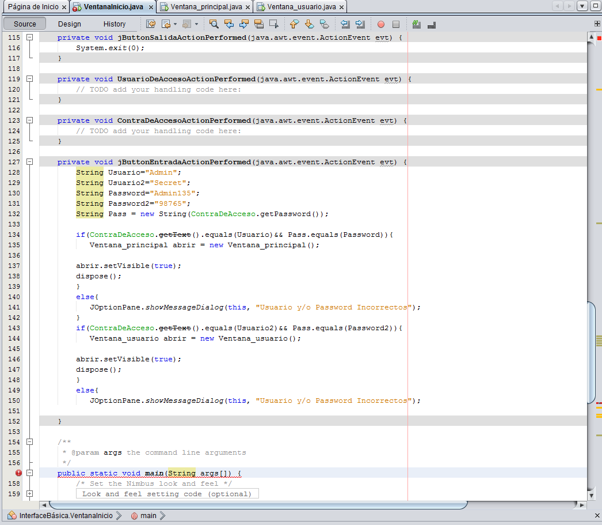
Task: Click the vertical scrollbar down arrow
Action: click(591, 496)
